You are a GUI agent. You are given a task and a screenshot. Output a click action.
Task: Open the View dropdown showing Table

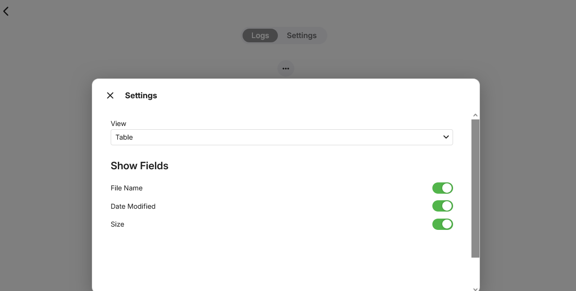click(x=281, y=137)
